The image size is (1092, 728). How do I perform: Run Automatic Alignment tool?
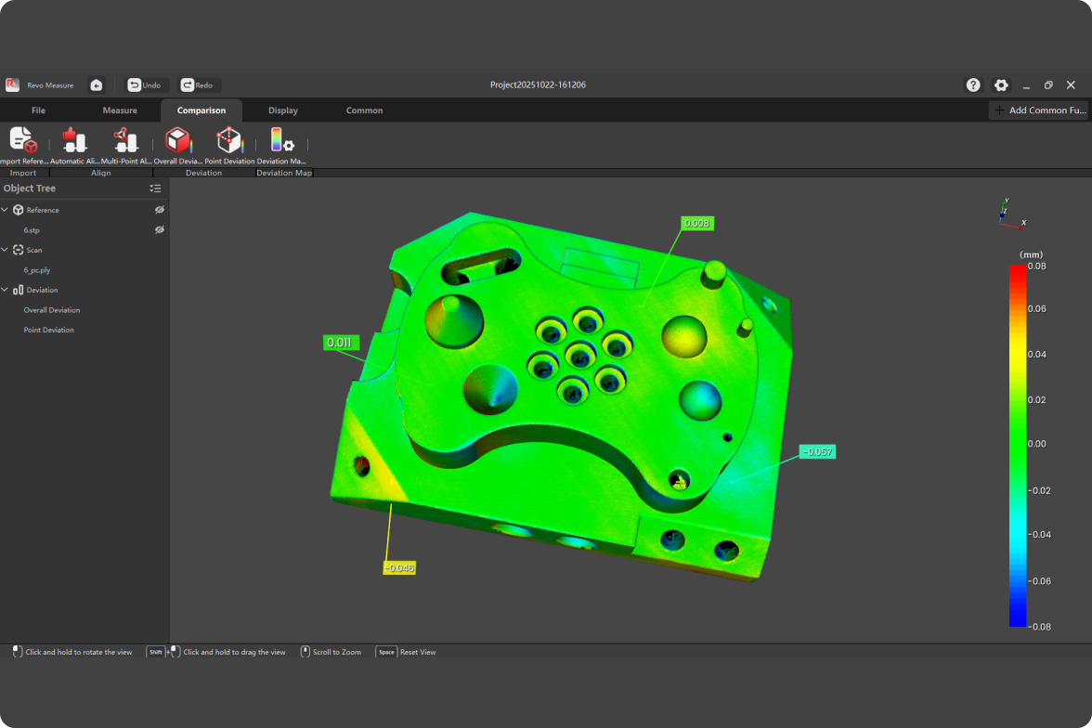[x=74, y=140]
